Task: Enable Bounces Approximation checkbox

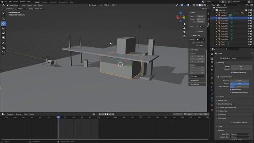Action: pyautogui.click(x=231, y=93)
